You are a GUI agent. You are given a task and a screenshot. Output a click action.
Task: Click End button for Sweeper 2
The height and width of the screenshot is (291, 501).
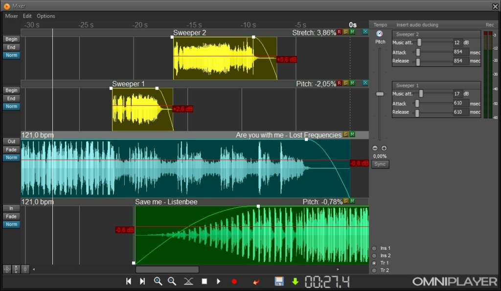point(12,48)
